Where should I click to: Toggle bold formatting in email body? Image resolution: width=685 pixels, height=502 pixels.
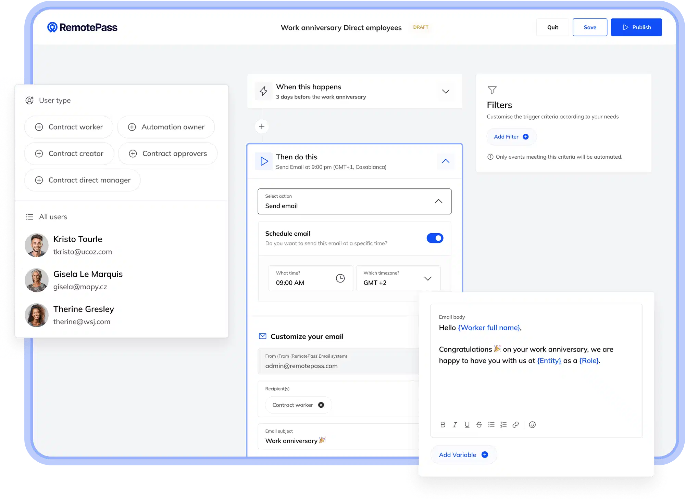tap(443, 425)
